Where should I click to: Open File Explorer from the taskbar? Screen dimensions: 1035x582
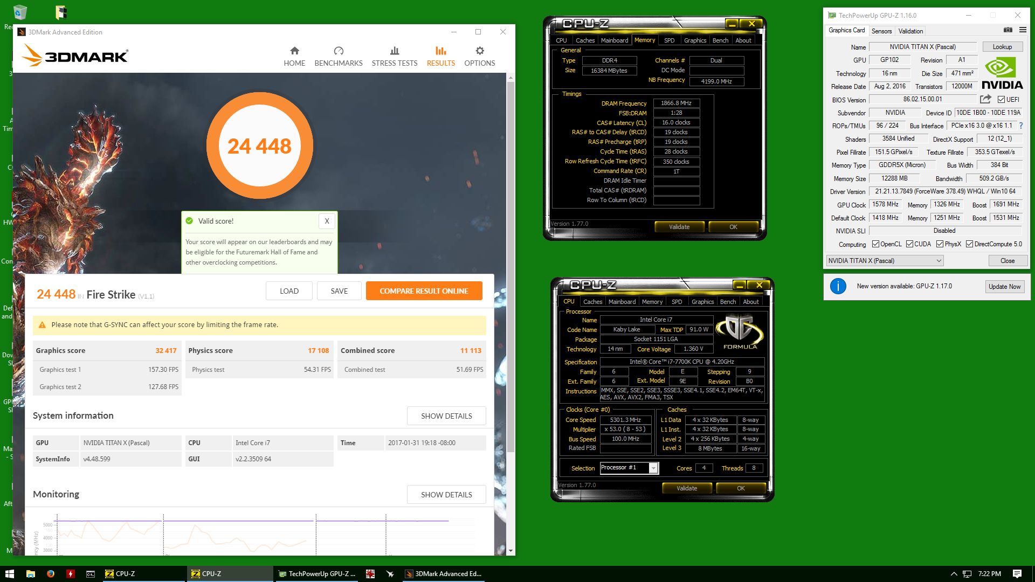pyautogui.click(x=30, y=574)
